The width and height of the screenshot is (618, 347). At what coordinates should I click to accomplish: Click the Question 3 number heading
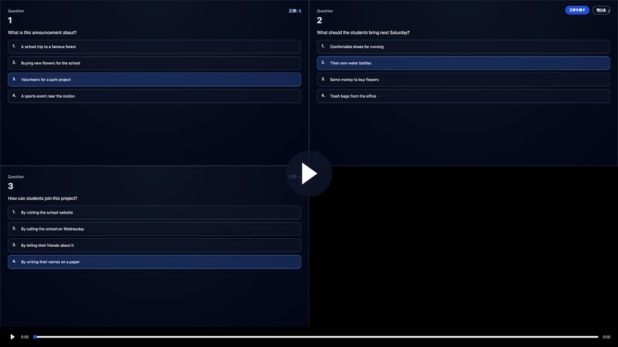click(10, 186)
